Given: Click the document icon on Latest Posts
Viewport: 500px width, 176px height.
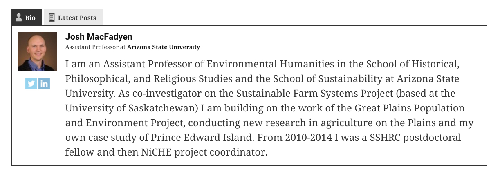Looking at the screenshot, I should pyautogui.click(x=52, y=18).
